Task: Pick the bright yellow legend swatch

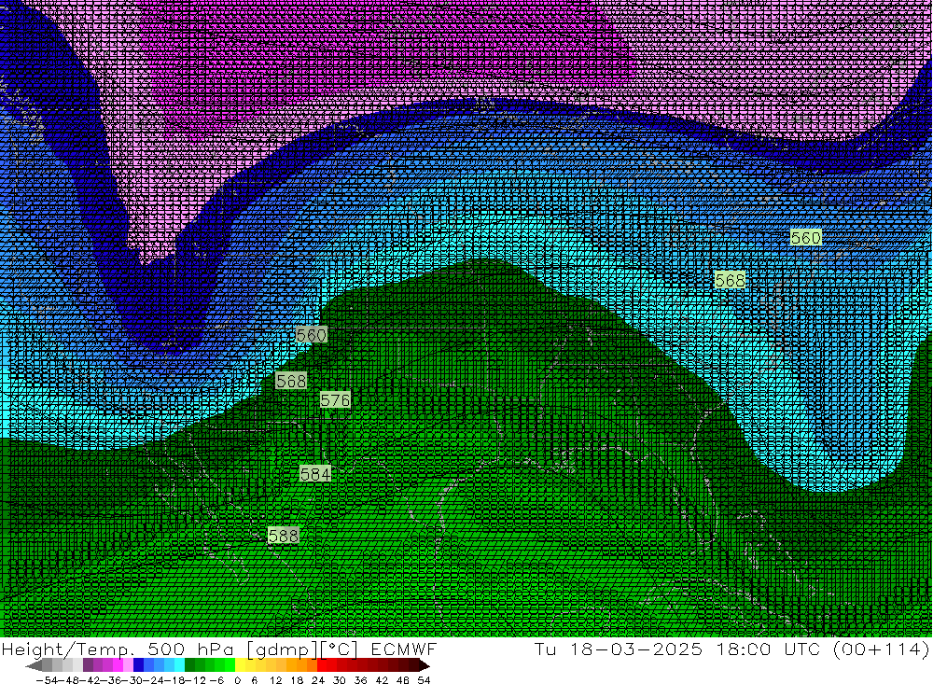Action: (x=241, y=665)
